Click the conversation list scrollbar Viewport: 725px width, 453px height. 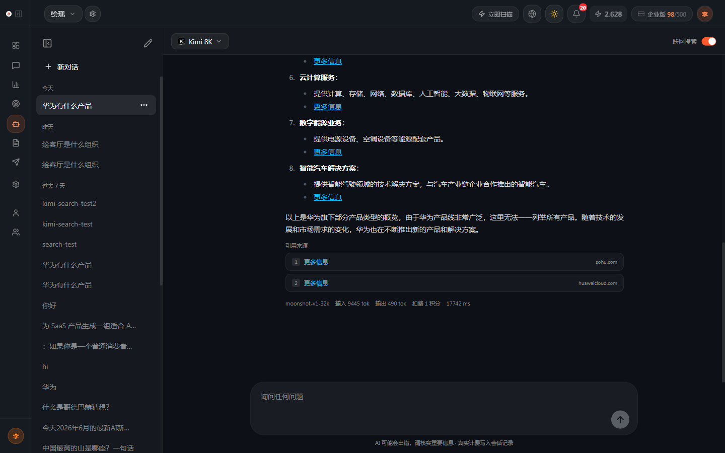161,181
